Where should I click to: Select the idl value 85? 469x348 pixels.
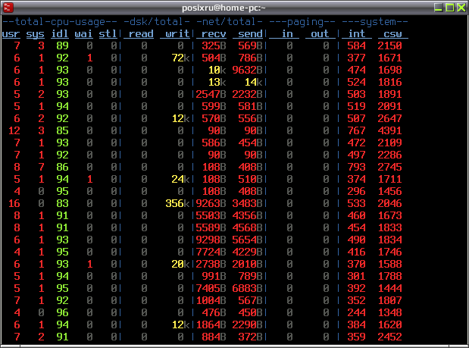point(63,130)
